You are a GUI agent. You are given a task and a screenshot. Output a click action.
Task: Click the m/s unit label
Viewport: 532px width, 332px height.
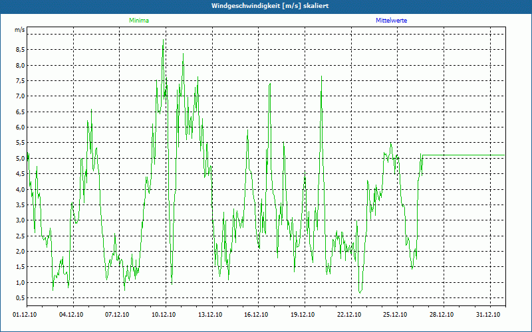19,30
